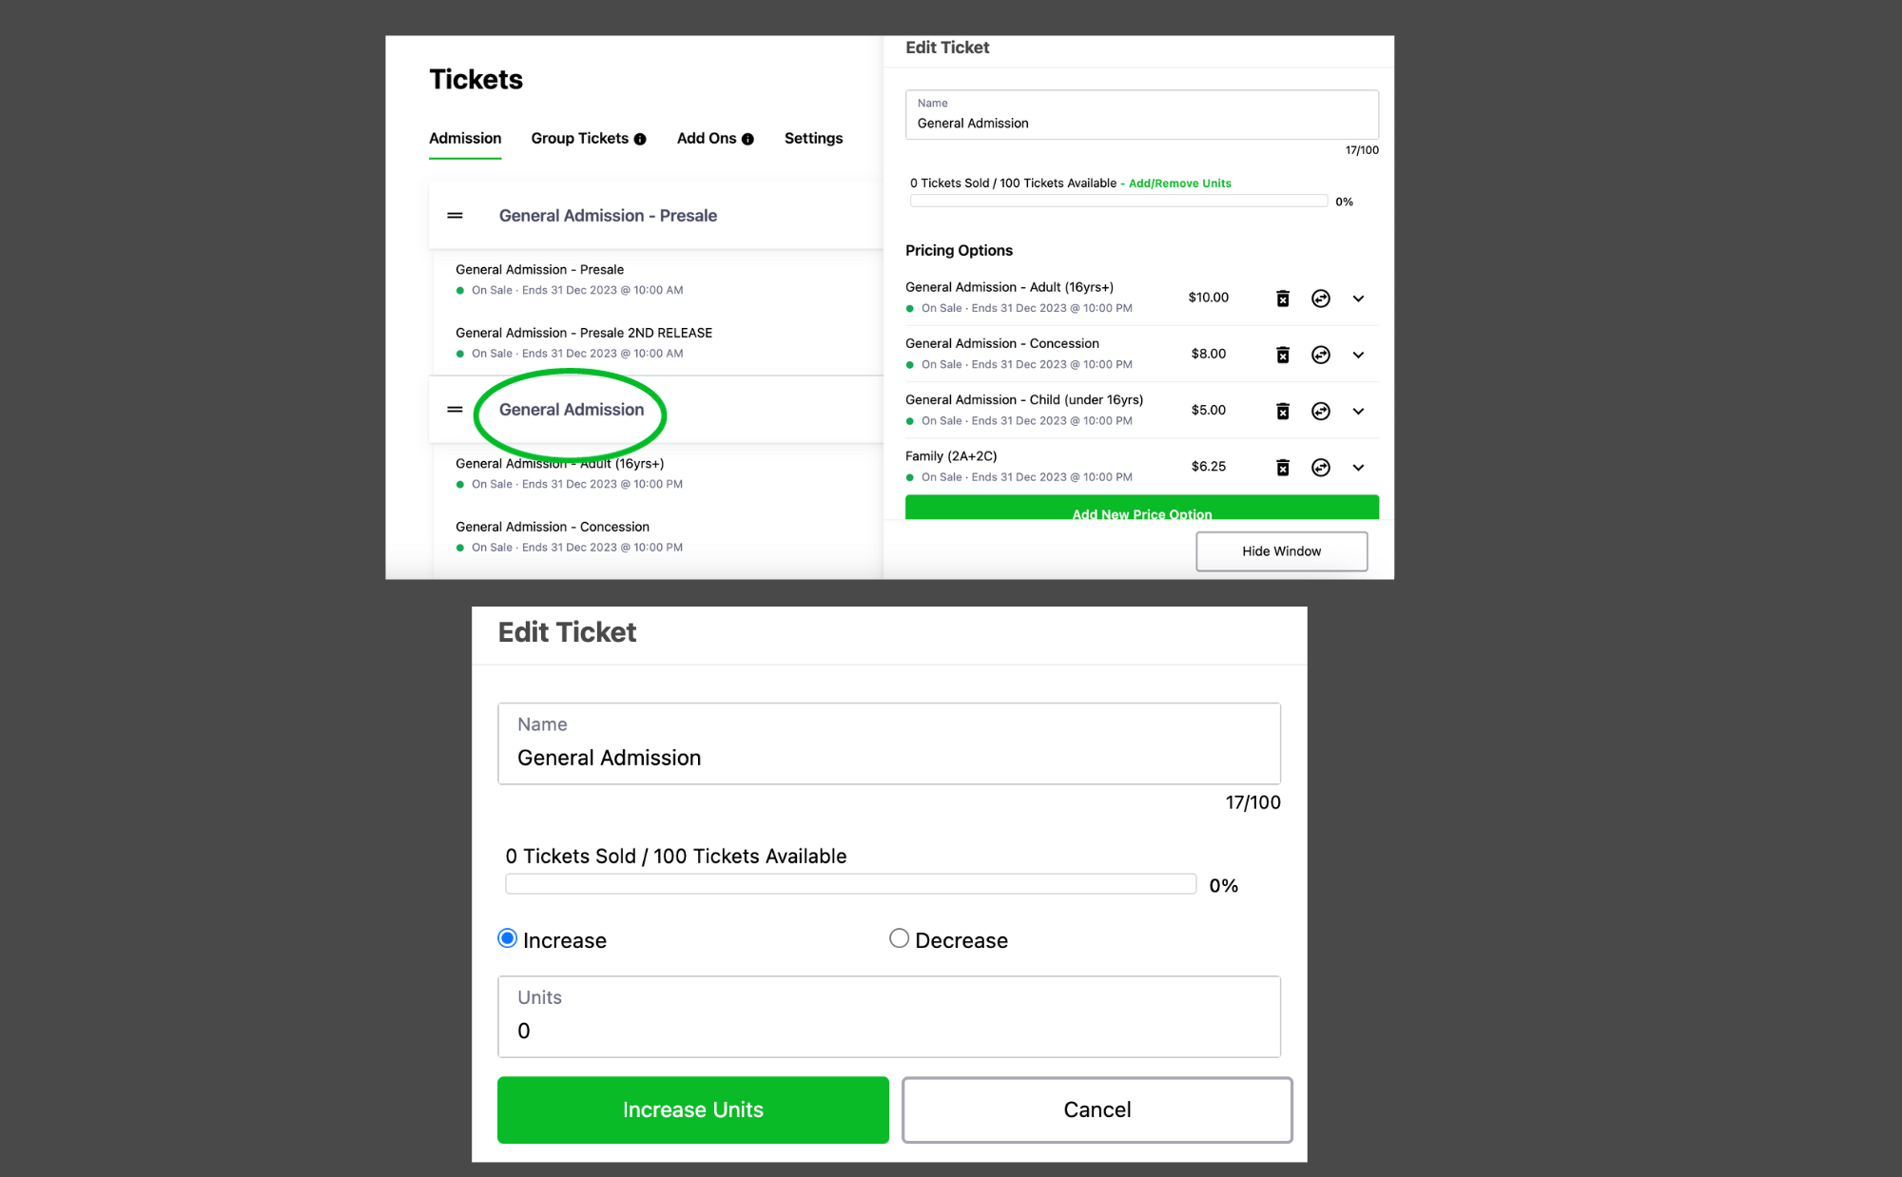Click the delete icon for General Admission Child
The image size is (1902, 1177).
click(1283, 409)
